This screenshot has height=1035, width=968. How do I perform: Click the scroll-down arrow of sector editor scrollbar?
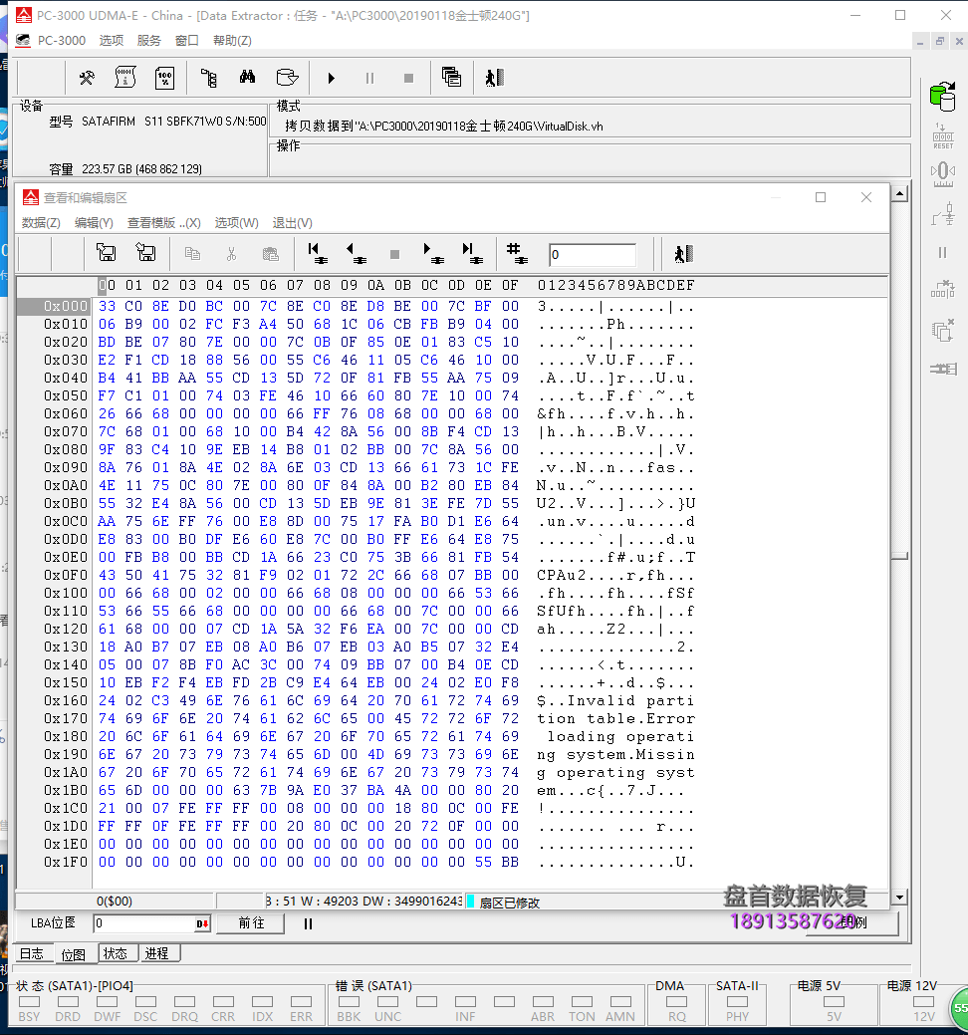point(899,898)
